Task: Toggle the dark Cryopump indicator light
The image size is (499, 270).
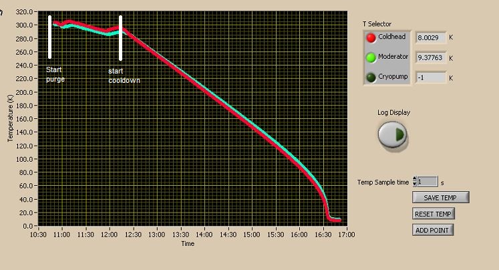Action: [371, 78]
